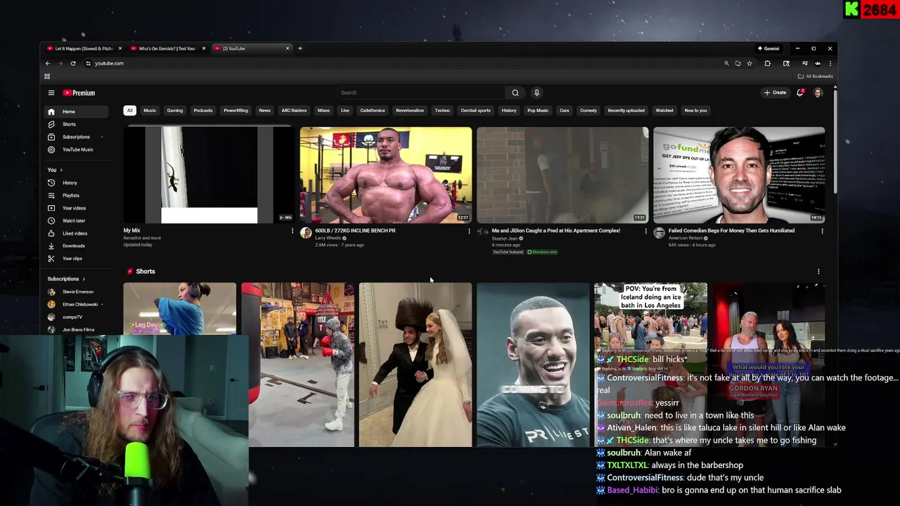Open History in the sidebar
This screenshot has width=900, height=506.
77,183
